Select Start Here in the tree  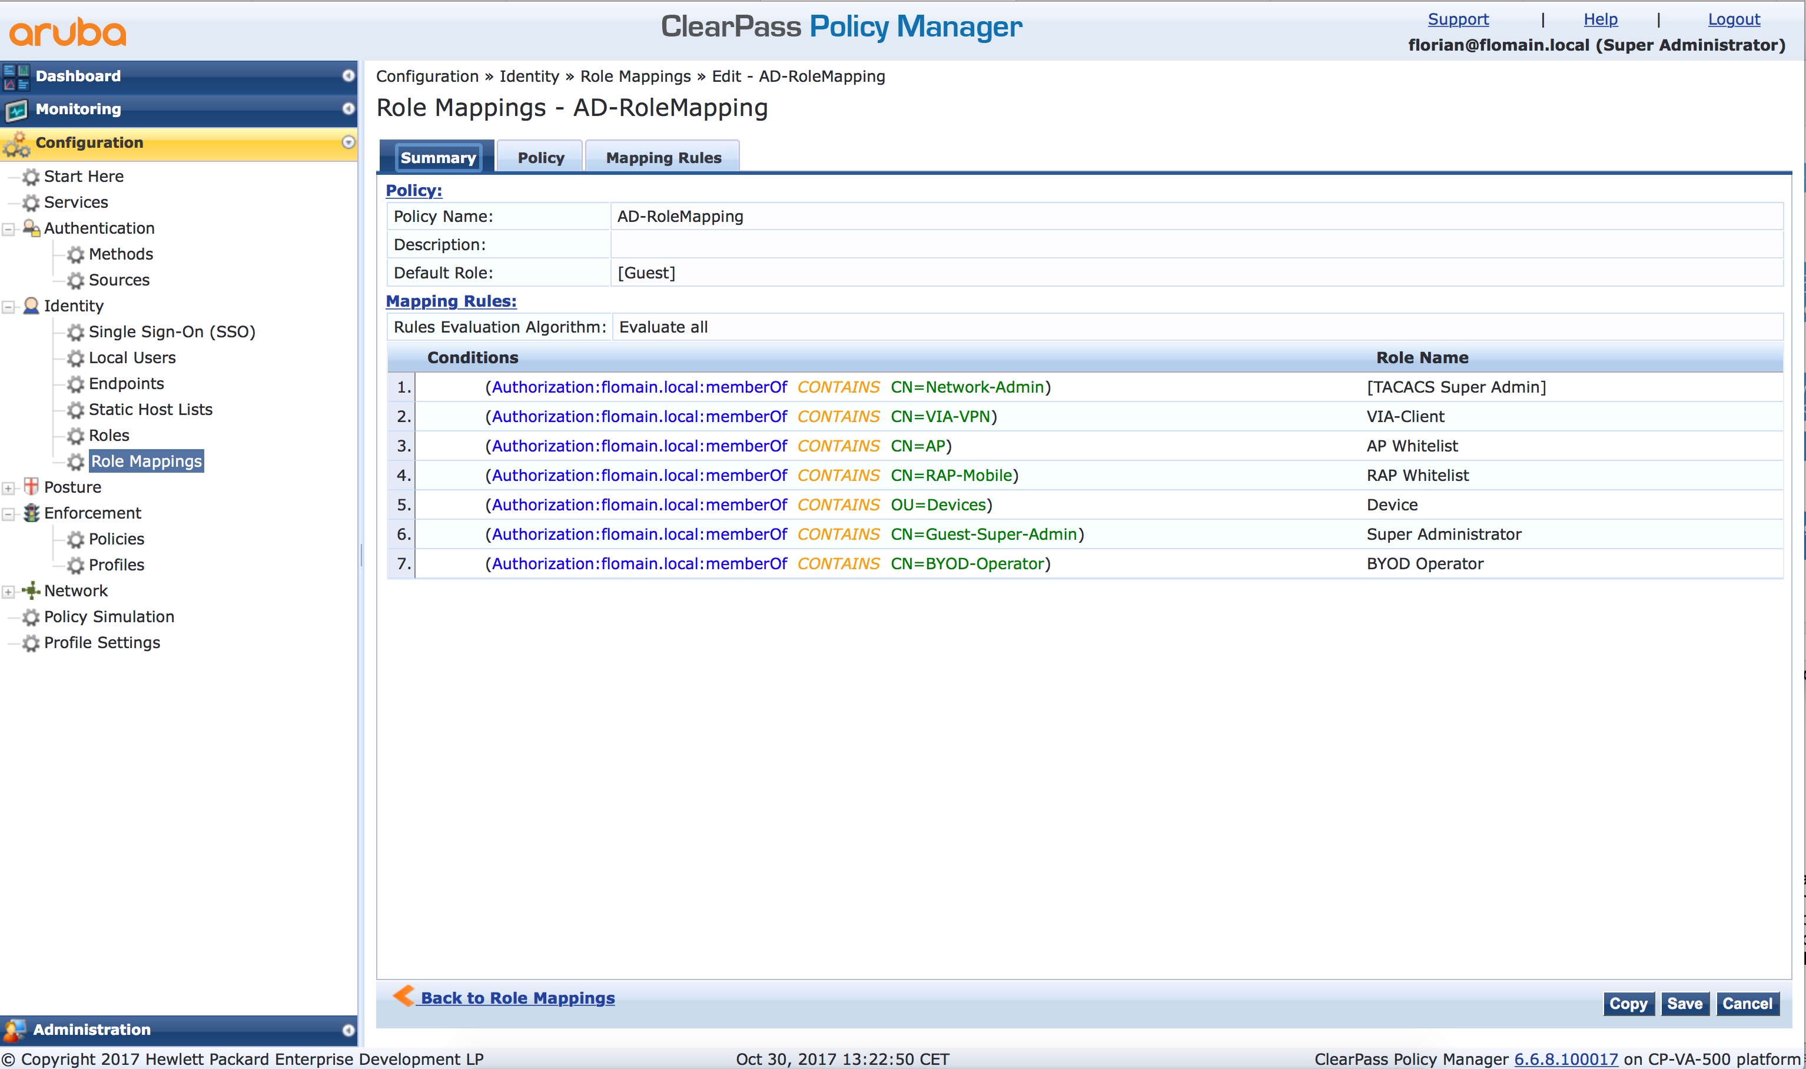[84, 177]
